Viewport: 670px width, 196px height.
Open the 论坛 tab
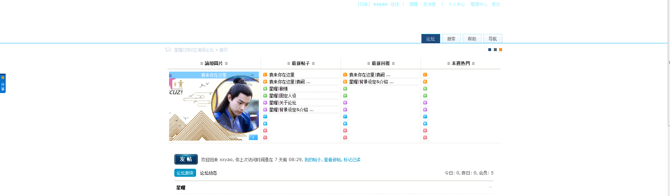point(430,39)
